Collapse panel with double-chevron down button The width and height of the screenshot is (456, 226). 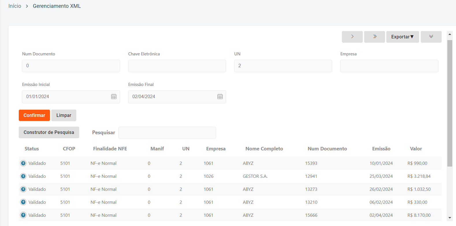[431, 37]
